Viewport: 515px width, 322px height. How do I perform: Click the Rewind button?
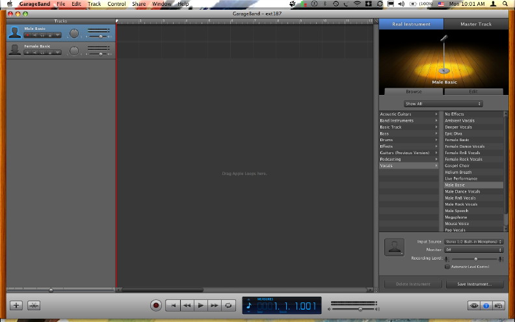tap(187, 305)
